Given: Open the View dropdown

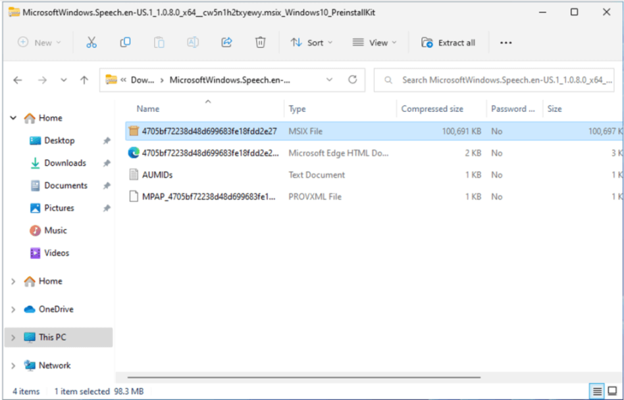Looking at the screenshot, I should [374, 42].
